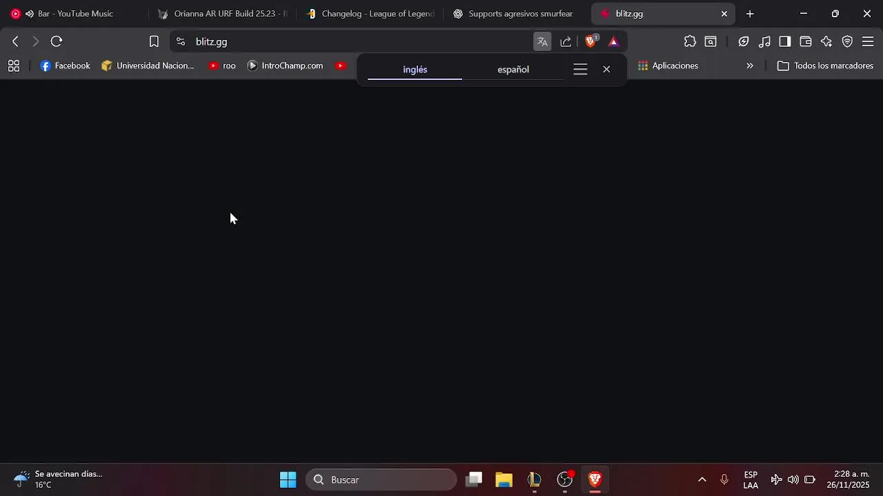The height and width of the screenshot is (496, 883).
Task: Click the Buscar taskbar search box
Action: click(381, 479)
